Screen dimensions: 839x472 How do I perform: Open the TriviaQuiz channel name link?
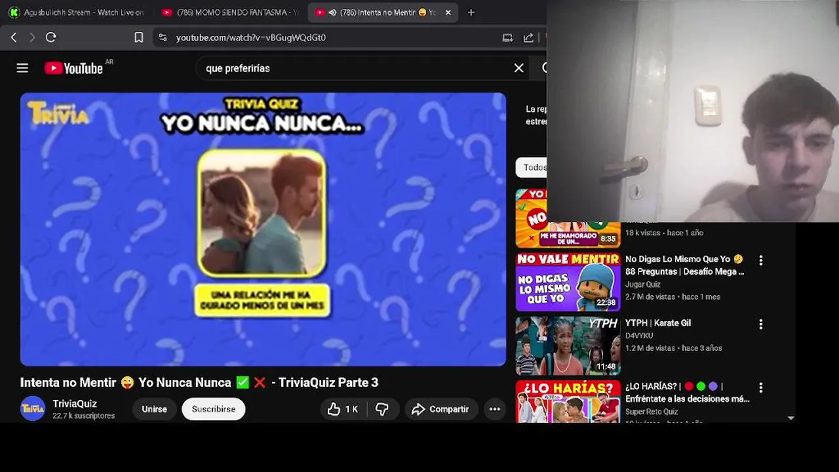pos(75,404)
